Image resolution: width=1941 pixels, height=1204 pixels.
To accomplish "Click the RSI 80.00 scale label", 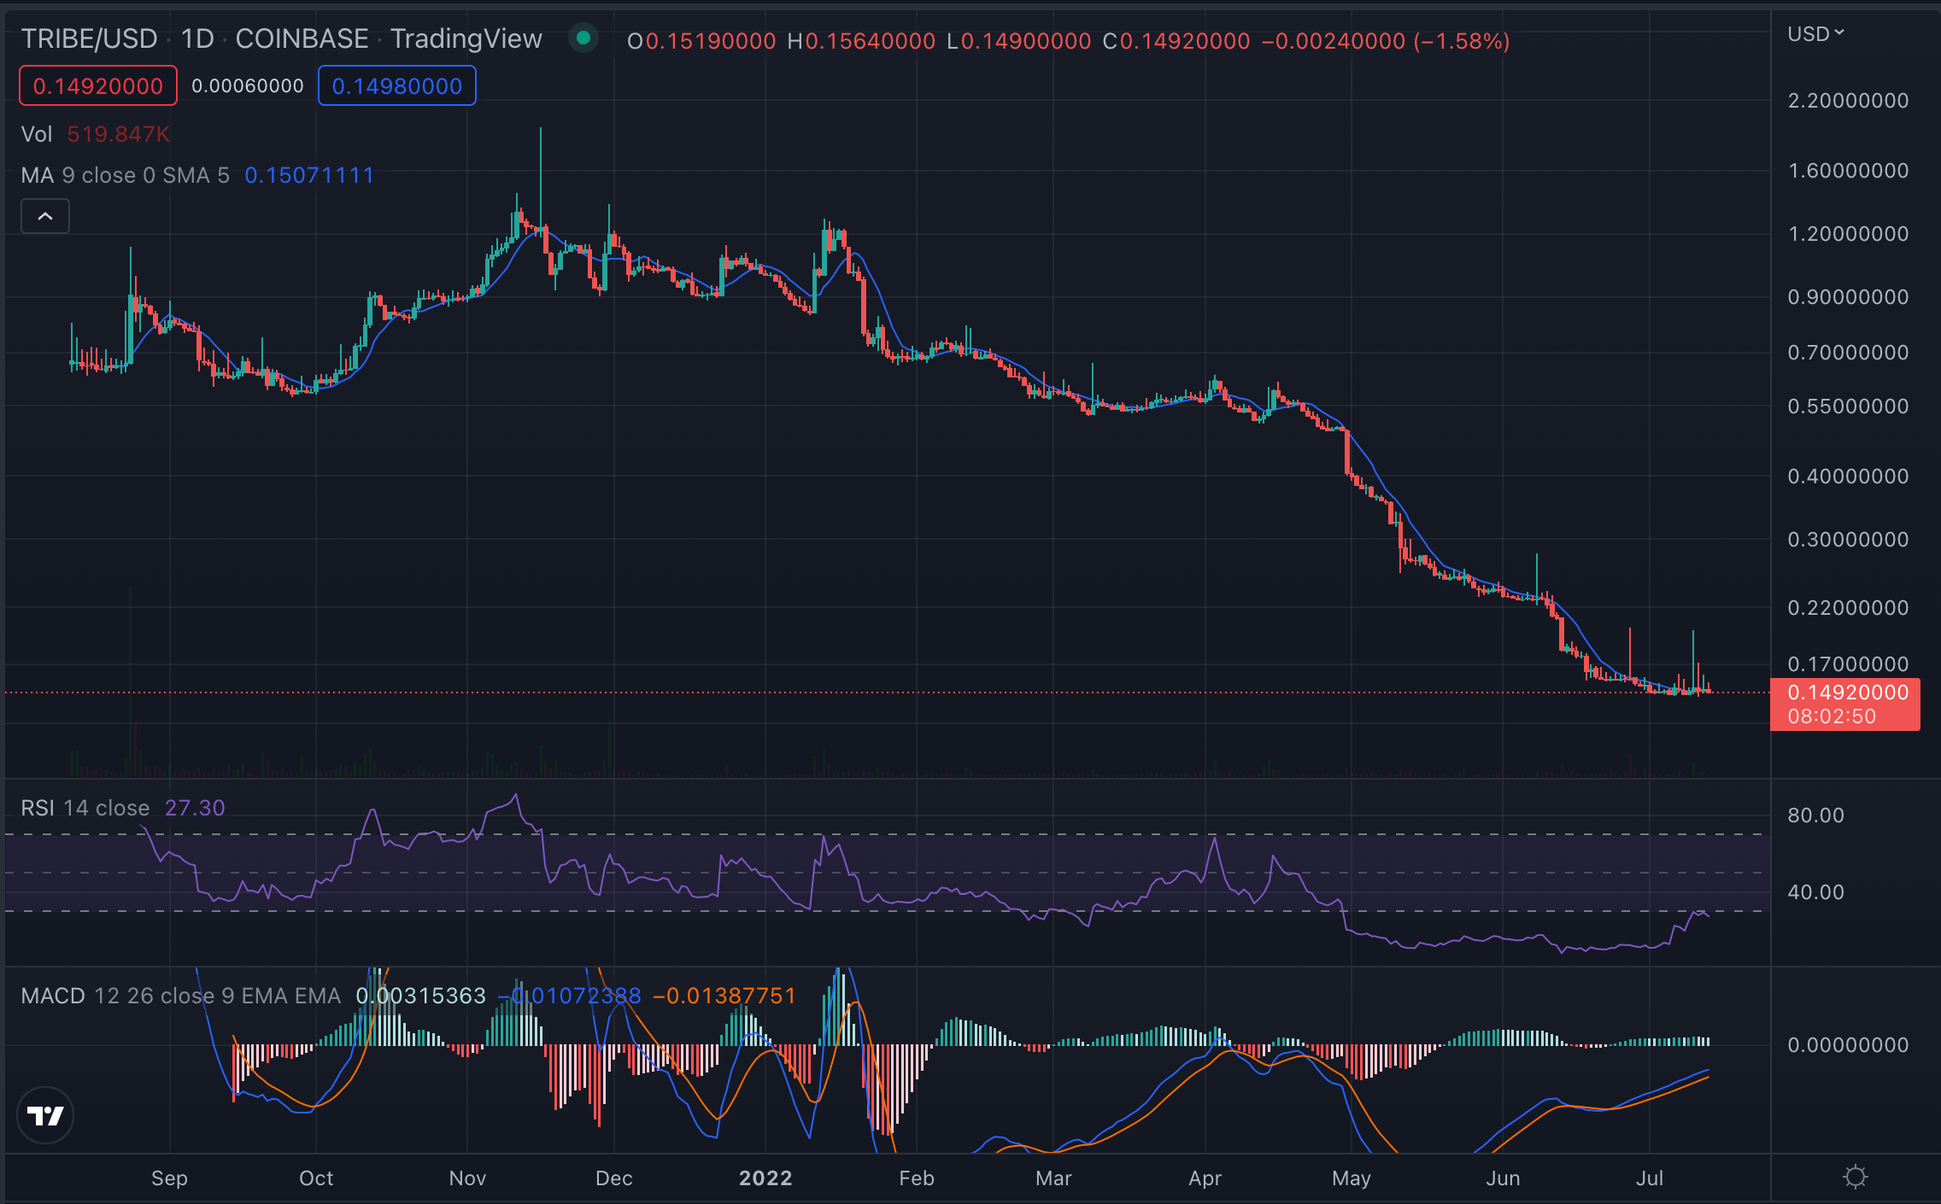I will coord(1816,815).
